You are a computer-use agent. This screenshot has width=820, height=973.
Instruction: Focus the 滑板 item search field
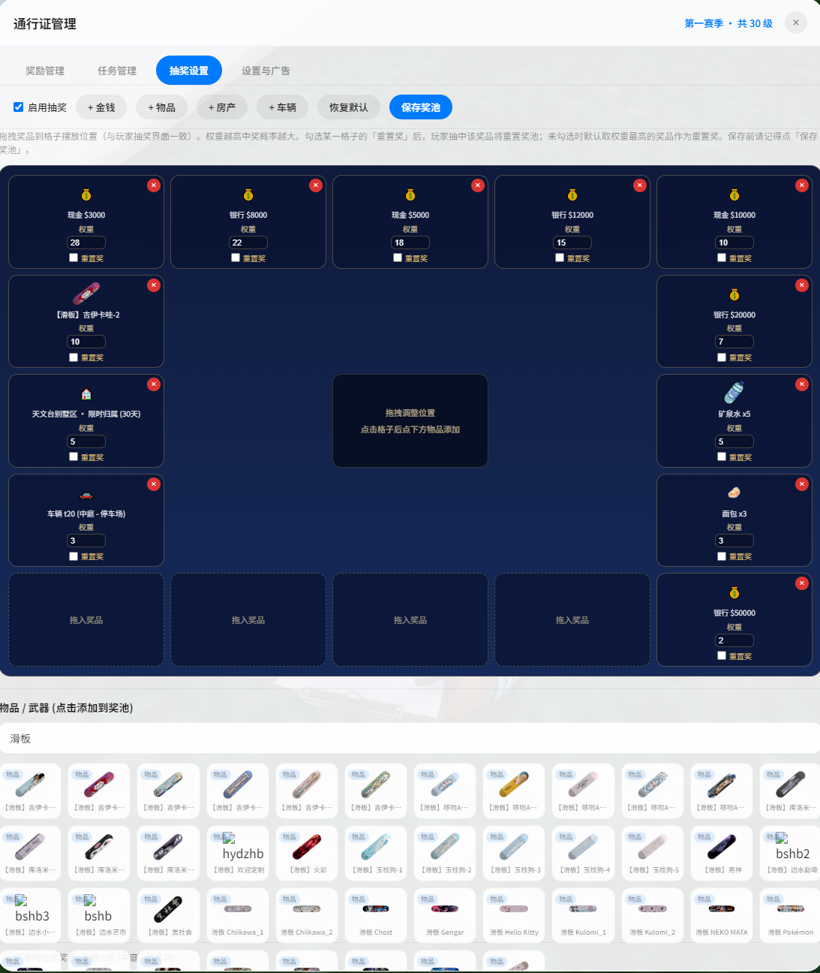tap(410, 739)
